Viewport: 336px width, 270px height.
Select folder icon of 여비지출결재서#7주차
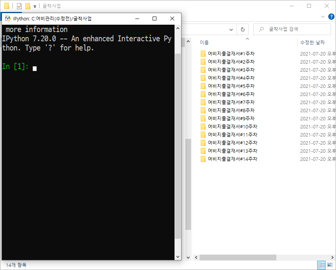[x=203, y=102]
